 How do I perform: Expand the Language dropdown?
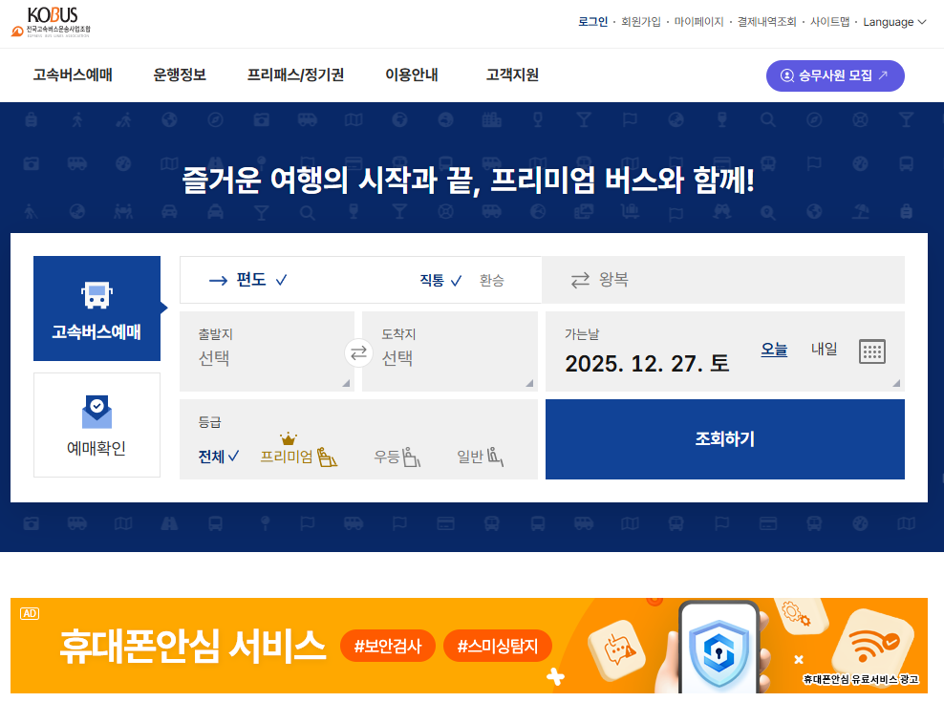(x=888, y=21)
